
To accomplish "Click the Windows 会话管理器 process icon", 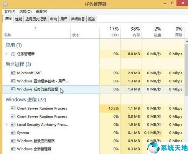I will [x=13, y=149].
